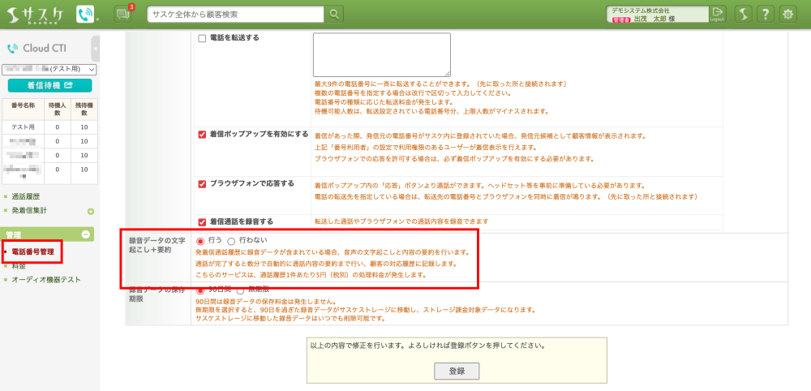Collapse the 管理 section
The image size is (811, 391).
[x=87, y=234]
